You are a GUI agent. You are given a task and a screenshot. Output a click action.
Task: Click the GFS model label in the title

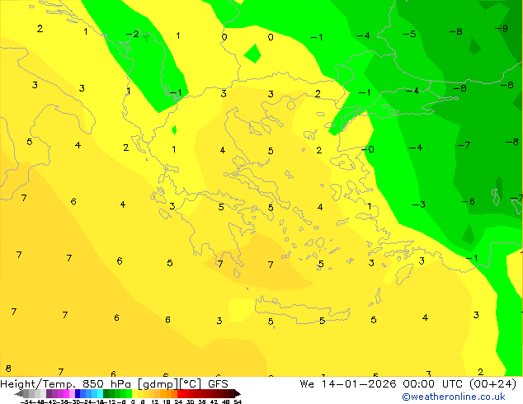pos(218,383)
